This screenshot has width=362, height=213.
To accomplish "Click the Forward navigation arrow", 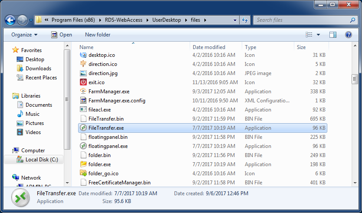I will pyautogui.click(x=22, y=20).
